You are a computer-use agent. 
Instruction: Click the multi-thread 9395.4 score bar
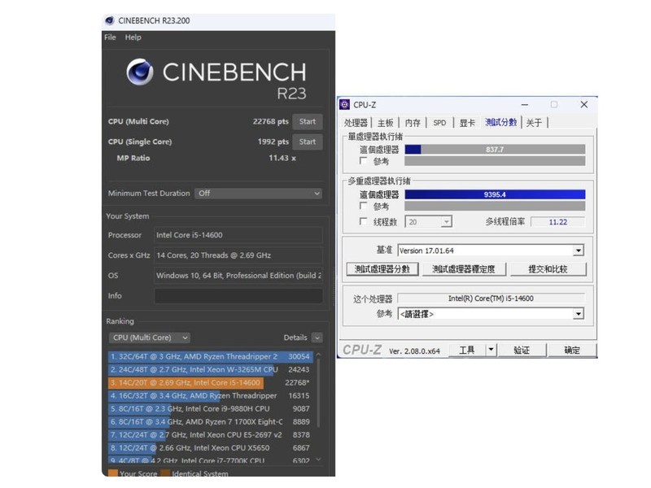[x=495, y=194]
